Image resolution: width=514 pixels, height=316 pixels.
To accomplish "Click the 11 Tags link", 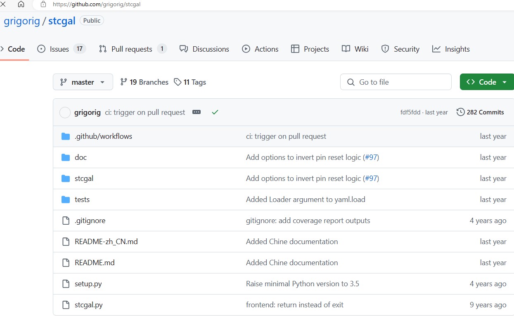I will coord(190,82).
